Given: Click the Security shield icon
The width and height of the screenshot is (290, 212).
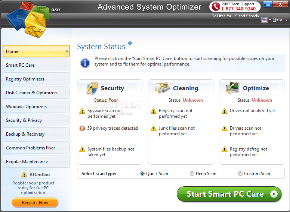Looking at the screenshot, I should (92, 88).
